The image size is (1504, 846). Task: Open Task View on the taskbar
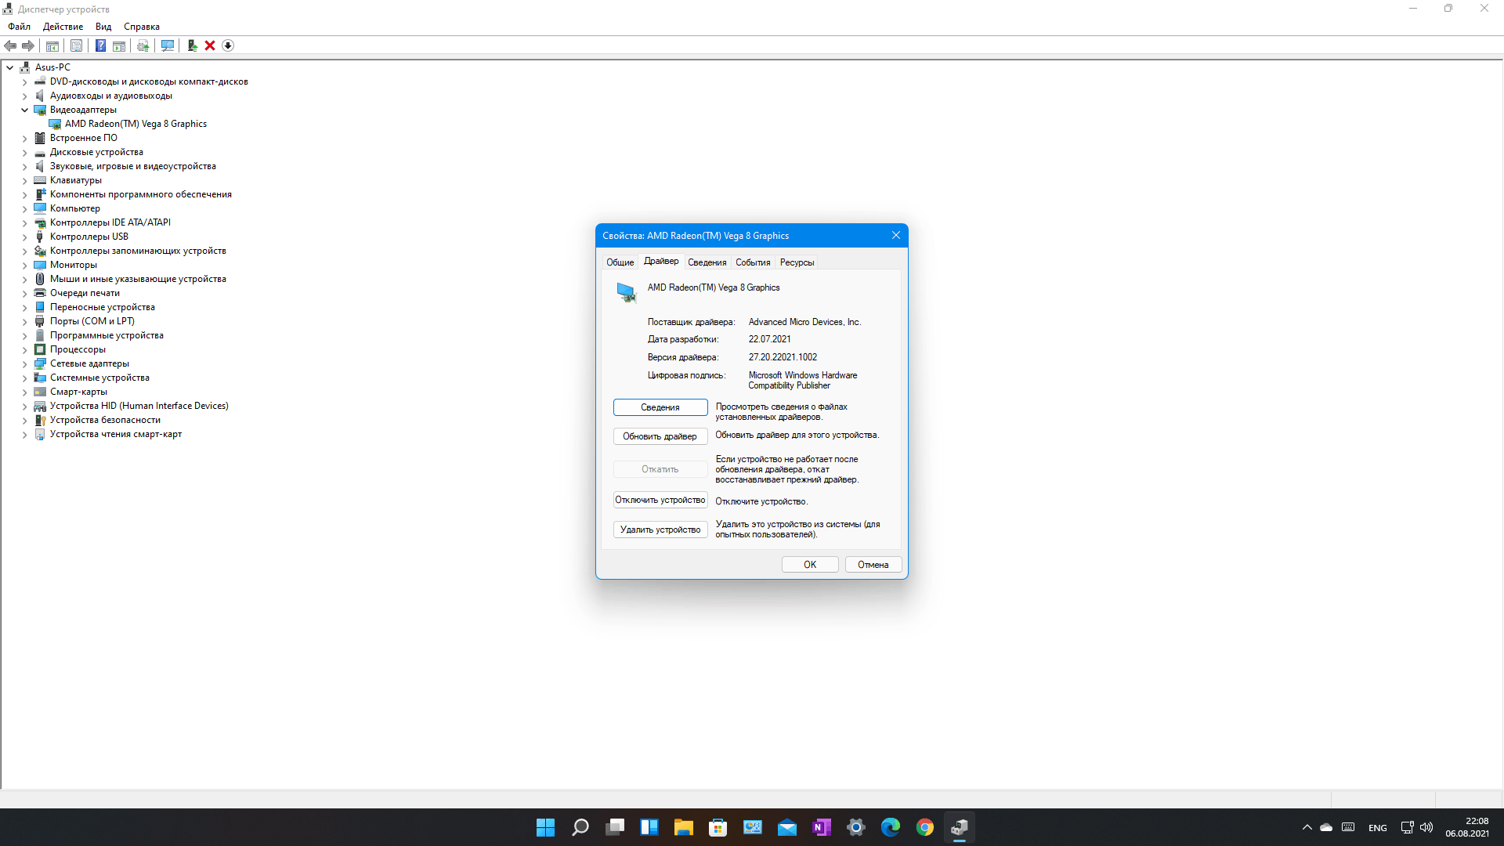[x=615, y=827]
